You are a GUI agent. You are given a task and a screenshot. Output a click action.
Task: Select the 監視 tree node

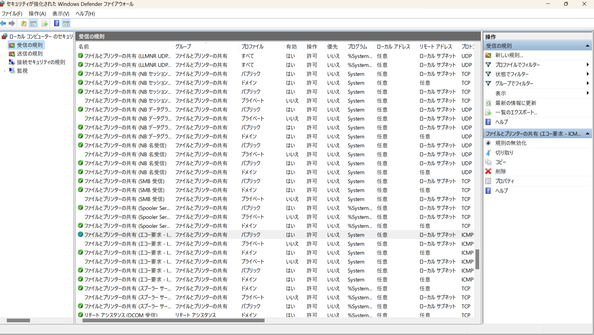[22, 71]
